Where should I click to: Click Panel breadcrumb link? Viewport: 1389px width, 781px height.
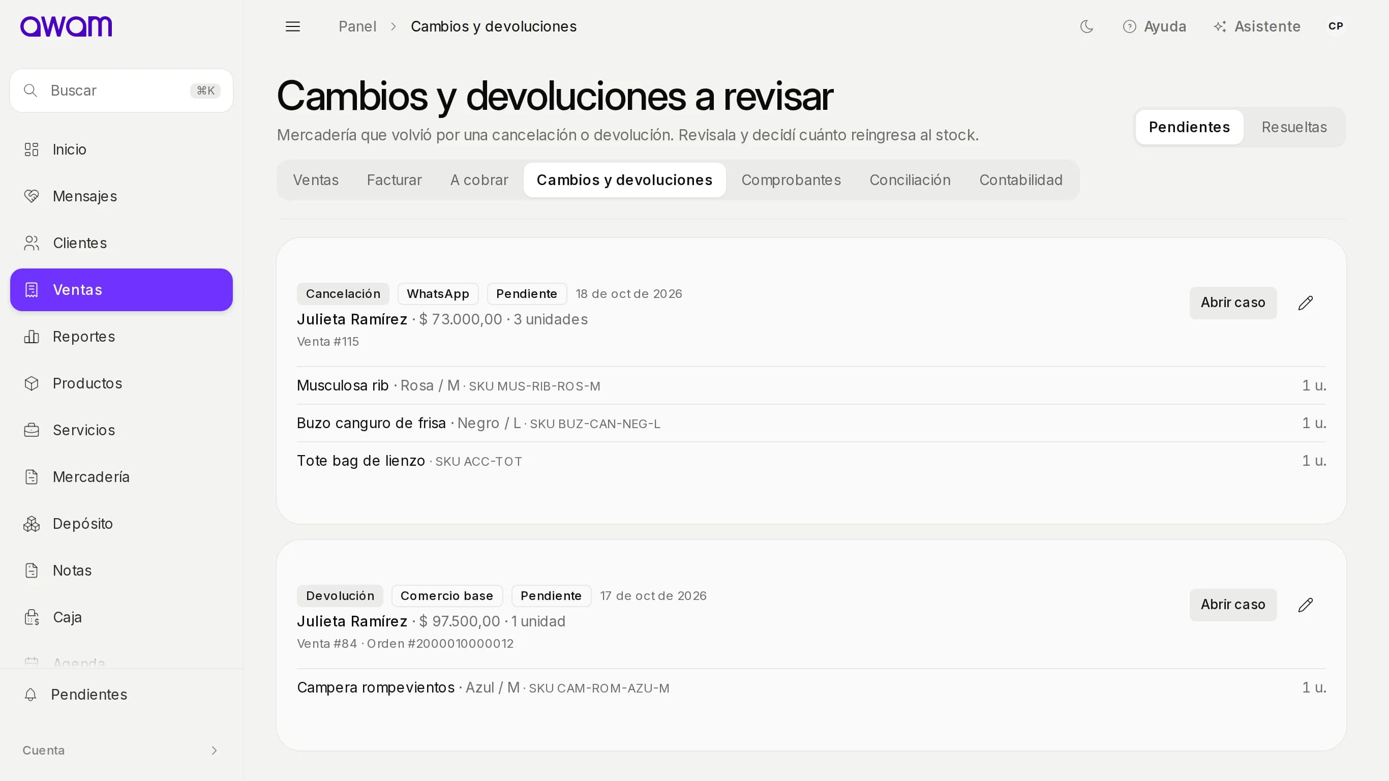tap(357, 26)
